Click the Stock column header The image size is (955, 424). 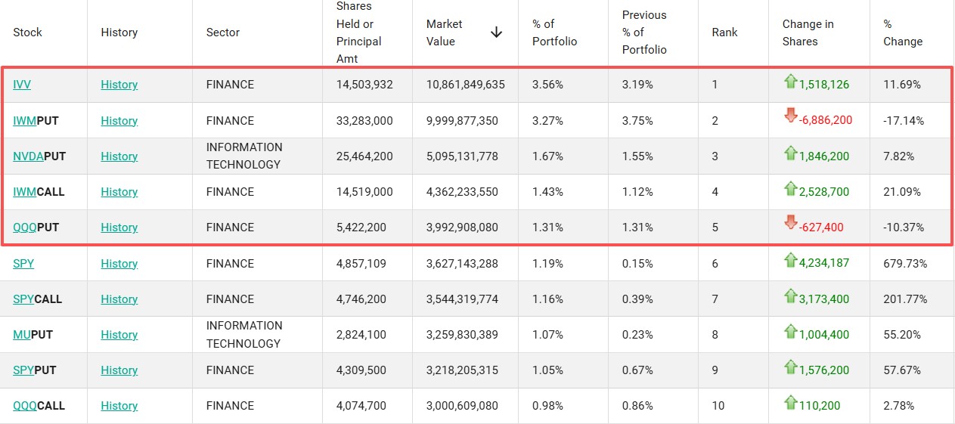pyautogui.click(x=27, y=32)
